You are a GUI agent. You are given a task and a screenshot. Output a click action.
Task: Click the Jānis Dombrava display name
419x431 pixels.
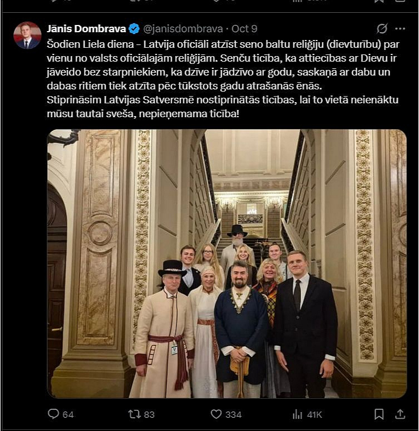[x=86, y=29]
